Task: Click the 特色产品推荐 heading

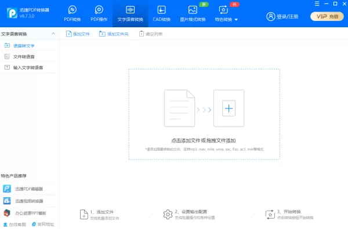Action: (x=13, y=176)
